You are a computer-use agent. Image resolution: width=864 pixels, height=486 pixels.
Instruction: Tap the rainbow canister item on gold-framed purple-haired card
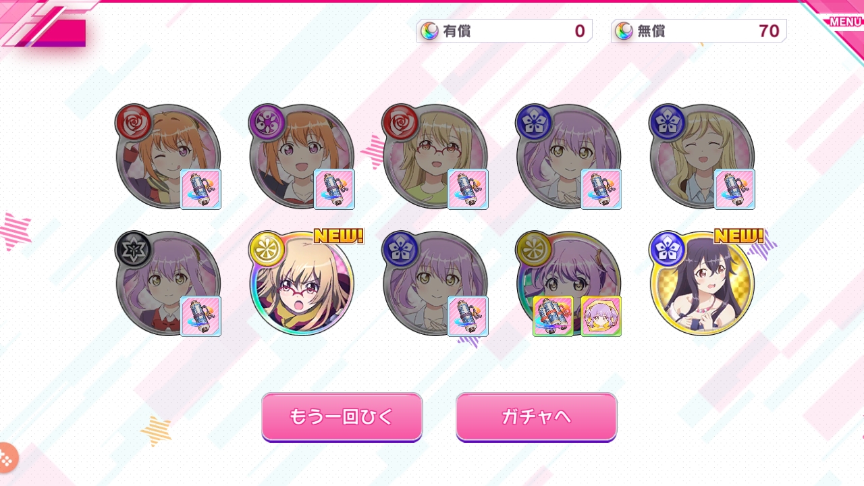[x=553, y=316]
